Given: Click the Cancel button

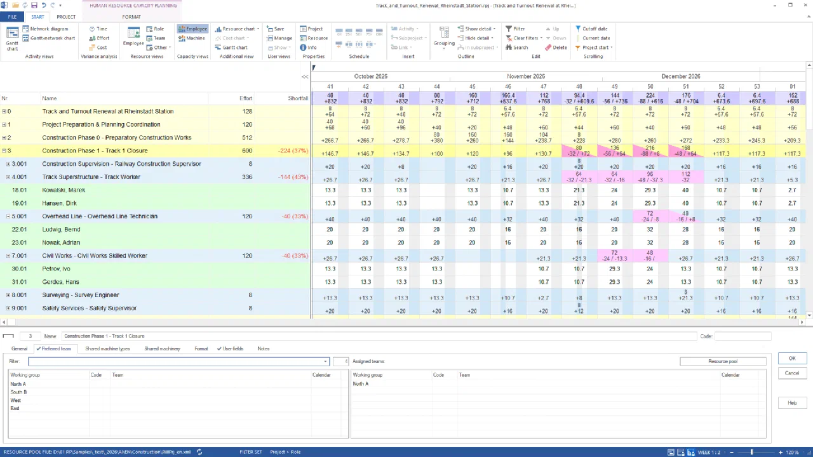Looking at the screenshot, I should (x=792, y=373).
